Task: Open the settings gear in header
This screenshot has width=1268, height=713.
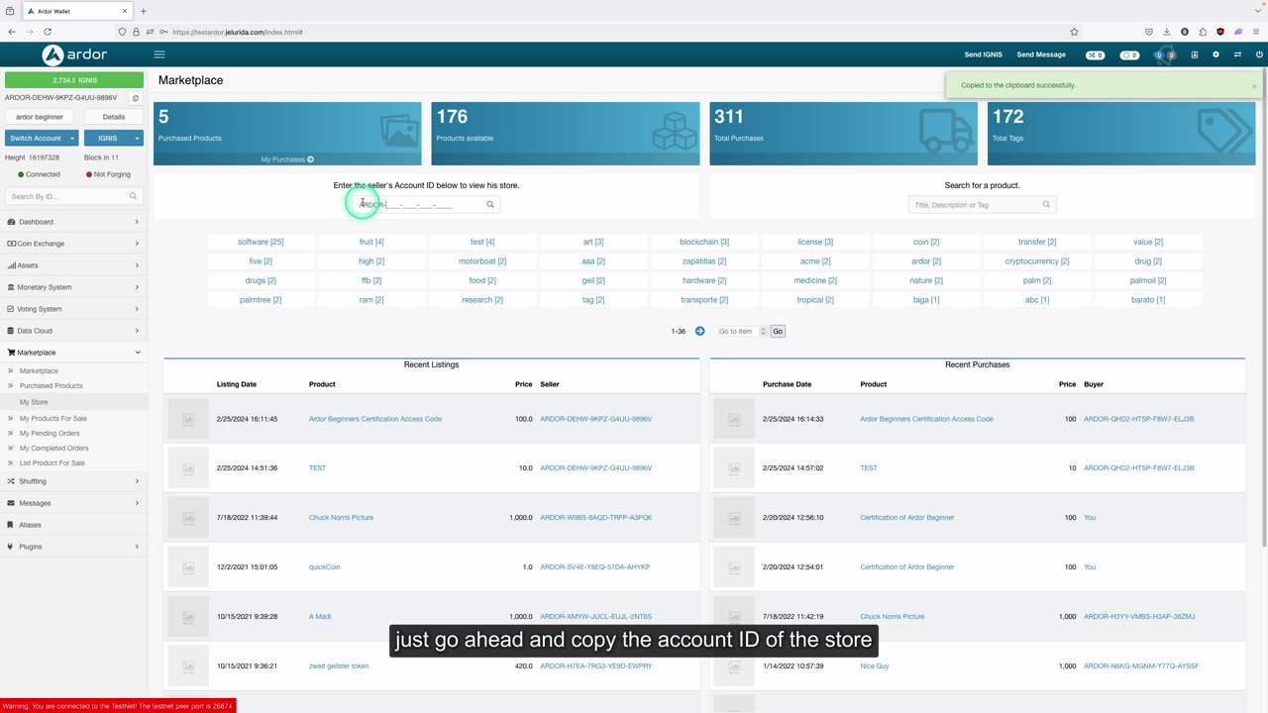Action: tap(1215, 54)
